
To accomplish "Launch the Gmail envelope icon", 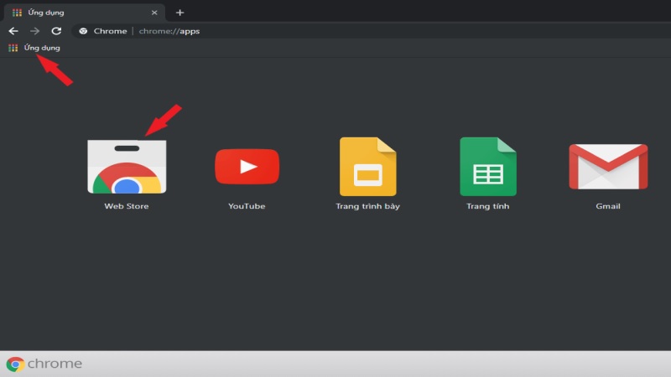I will coord(608,167).
